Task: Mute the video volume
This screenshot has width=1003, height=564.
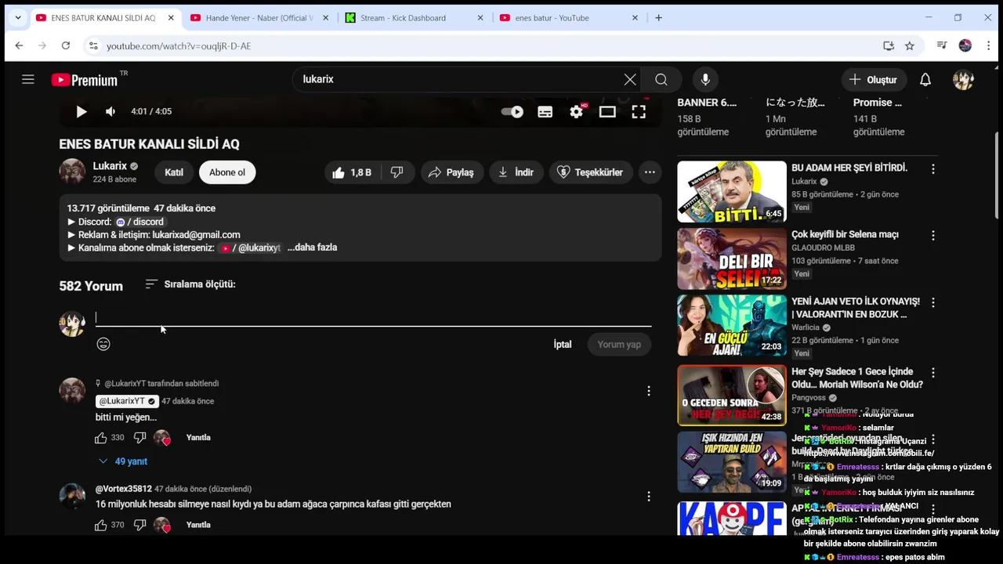Action: [x=110, y=111]
